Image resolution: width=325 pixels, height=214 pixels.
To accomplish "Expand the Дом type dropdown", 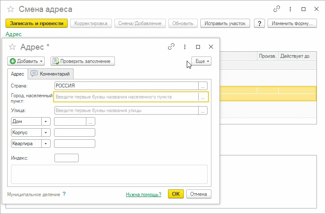I will click(46, 121).
